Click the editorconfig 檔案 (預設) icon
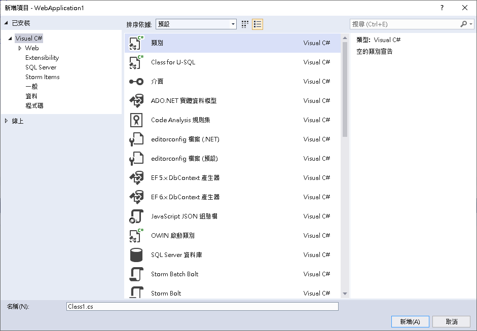The width and height of the screenshot is (477, 331). 136,159
